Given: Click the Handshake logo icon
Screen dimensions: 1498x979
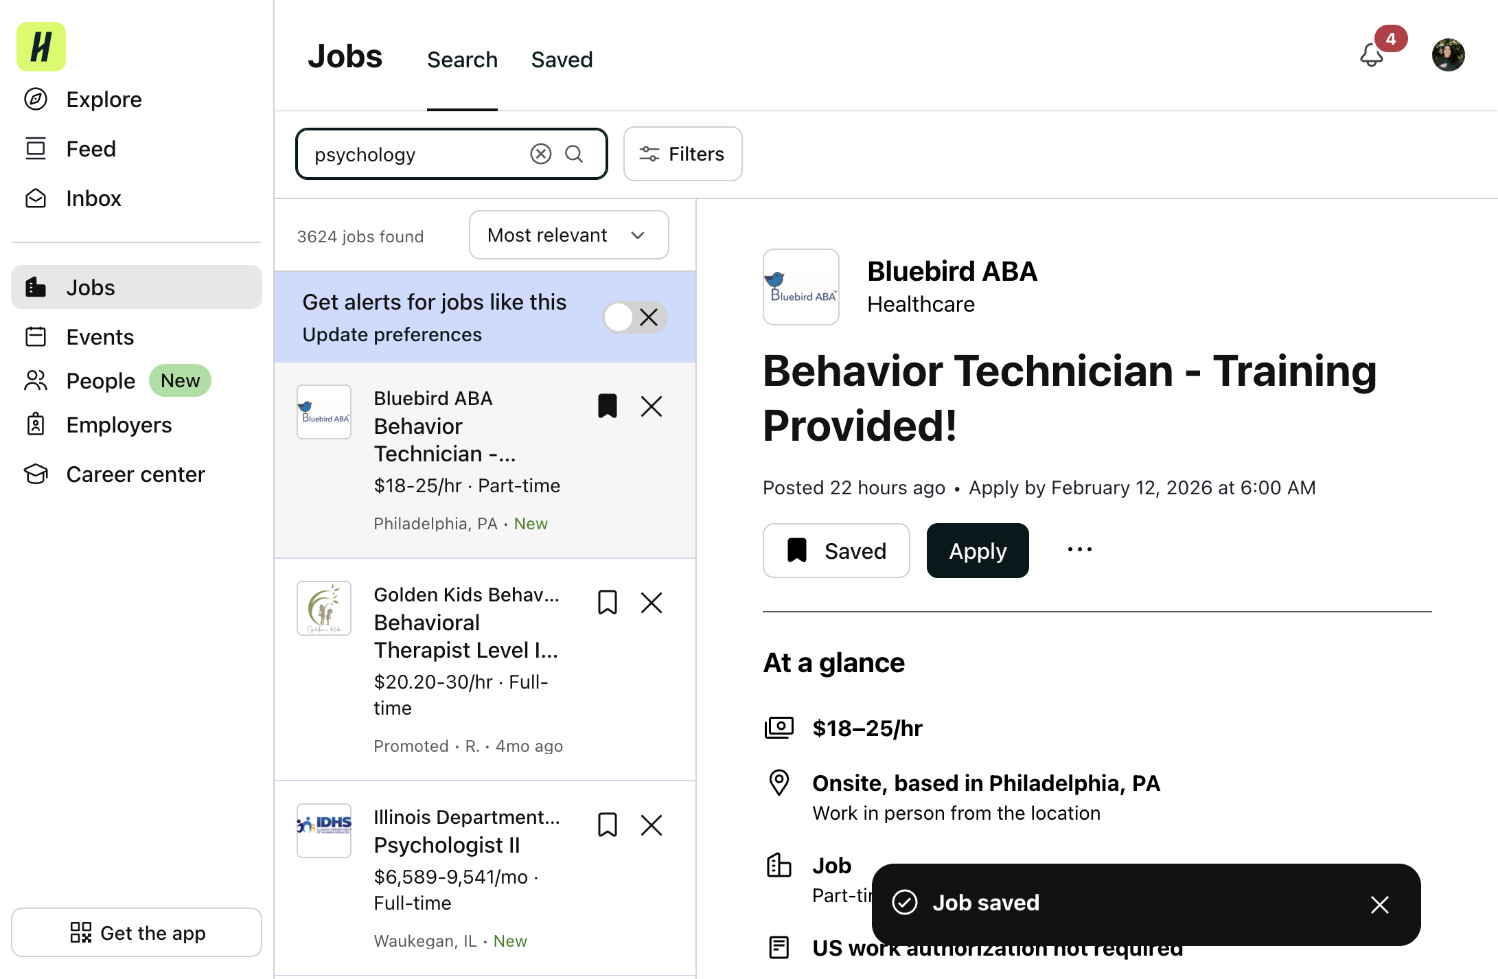Looking at the screenshot, I should click(41, 47).
